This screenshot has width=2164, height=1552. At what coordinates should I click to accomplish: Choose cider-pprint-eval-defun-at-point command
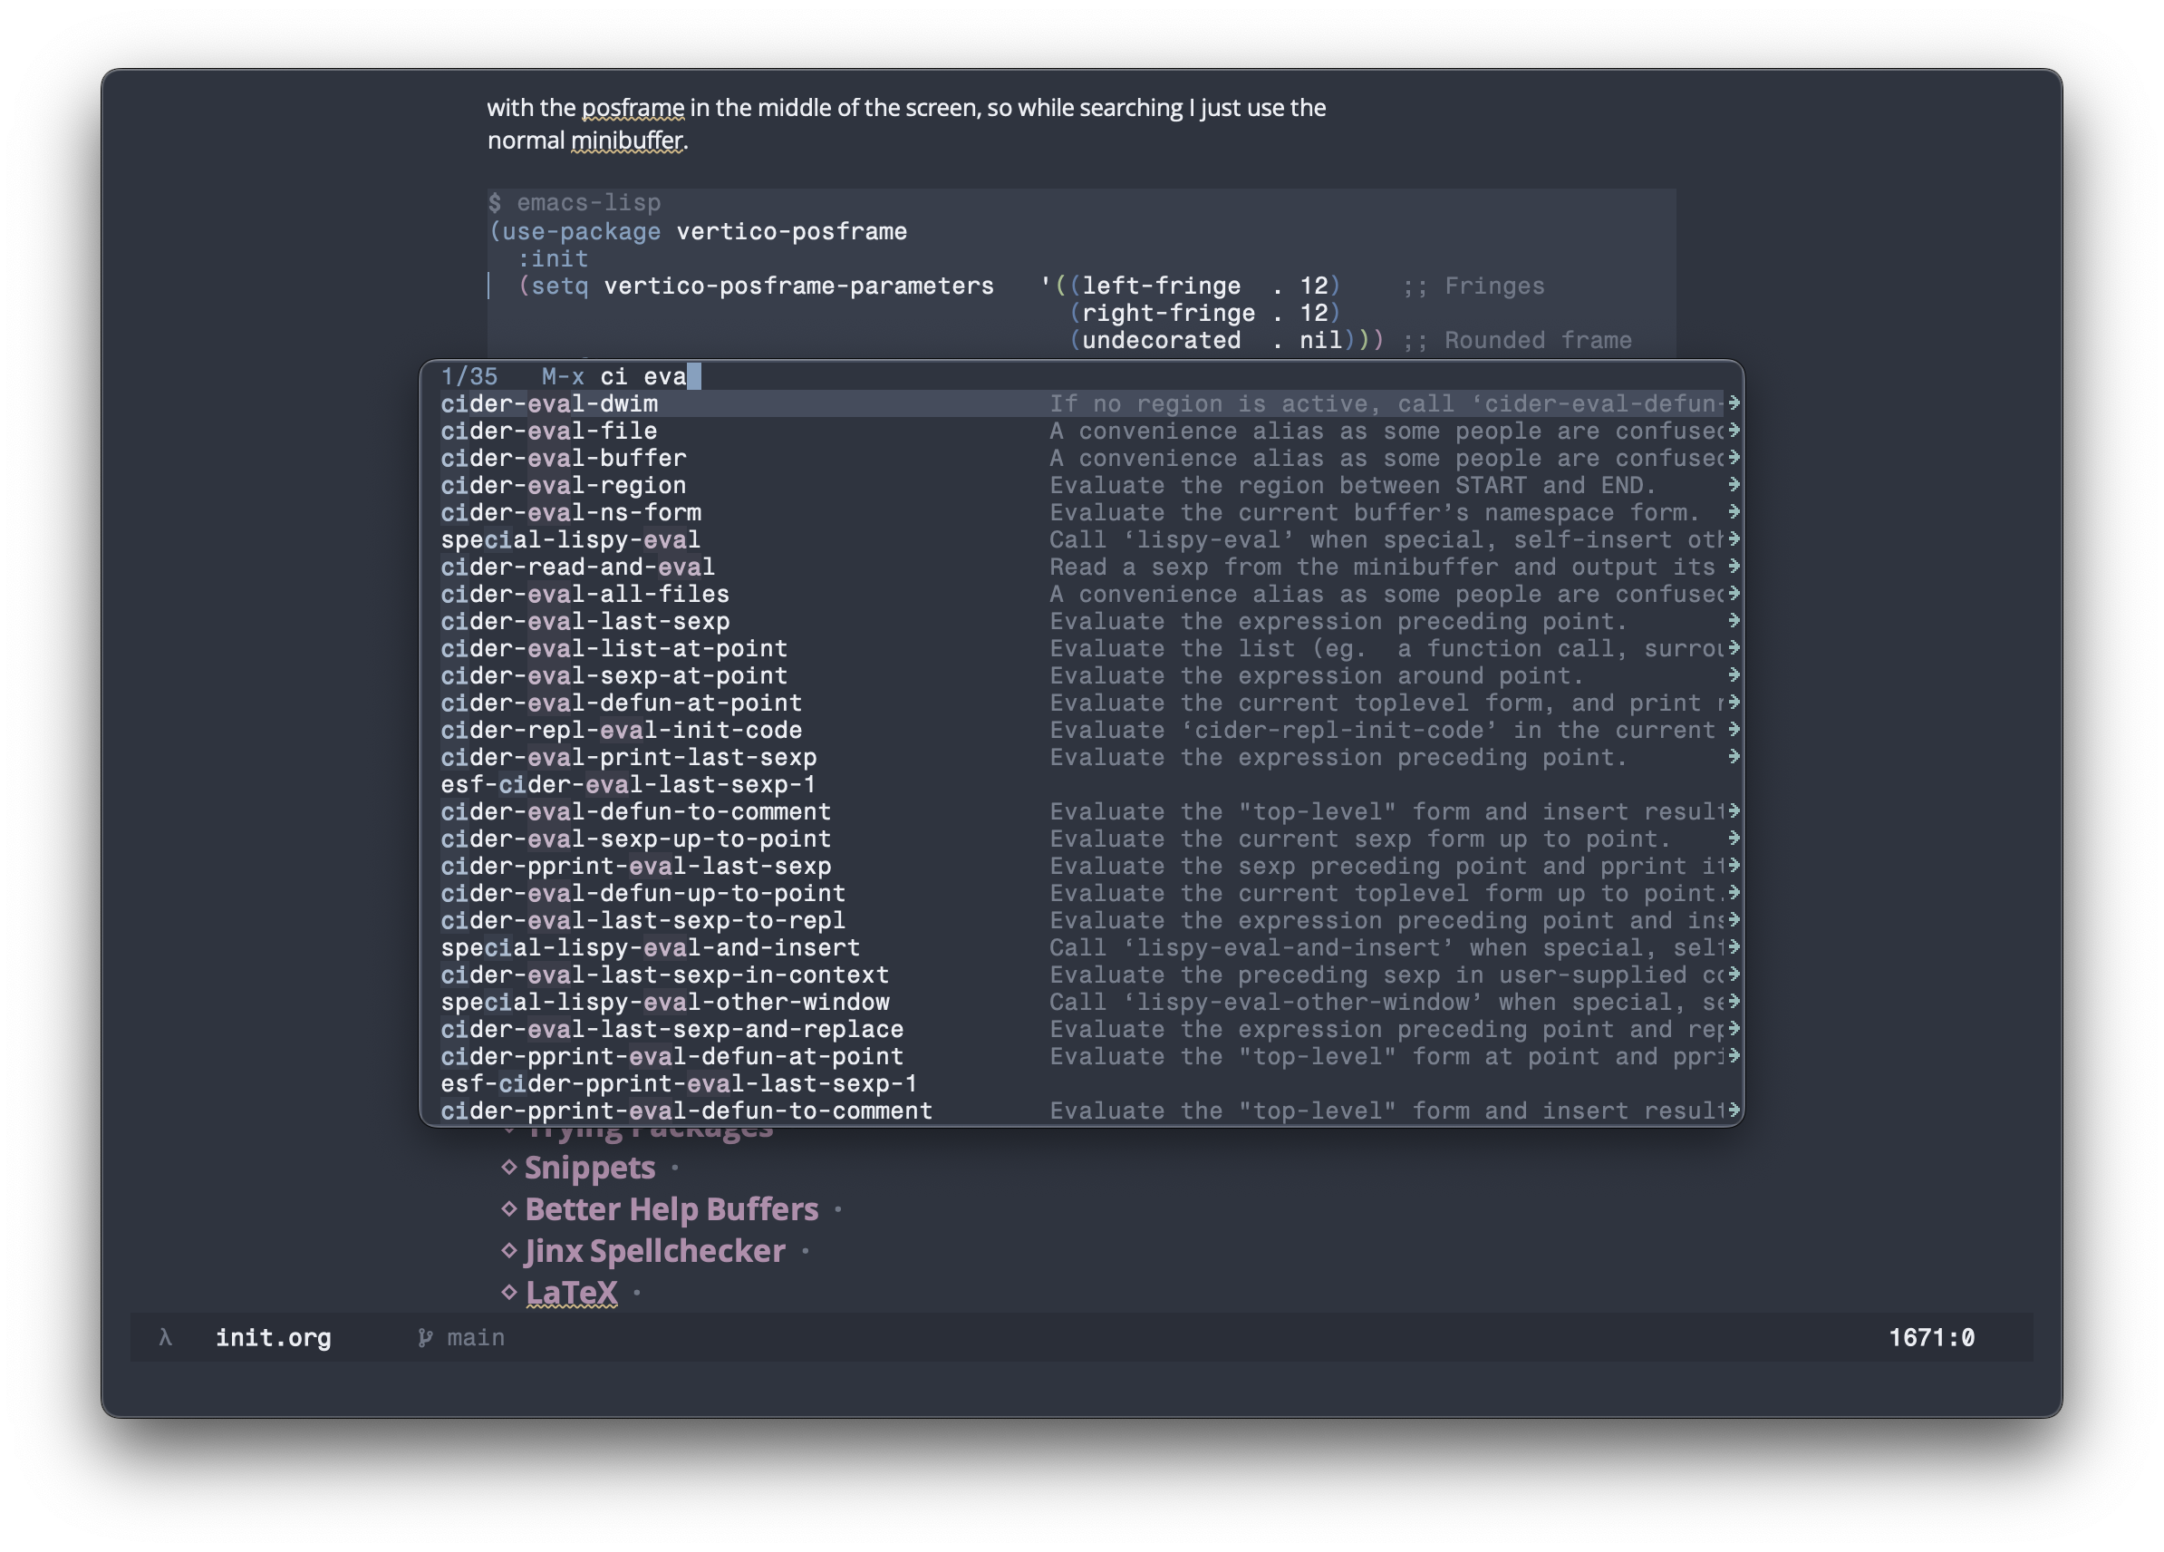coord(1081,1057)
